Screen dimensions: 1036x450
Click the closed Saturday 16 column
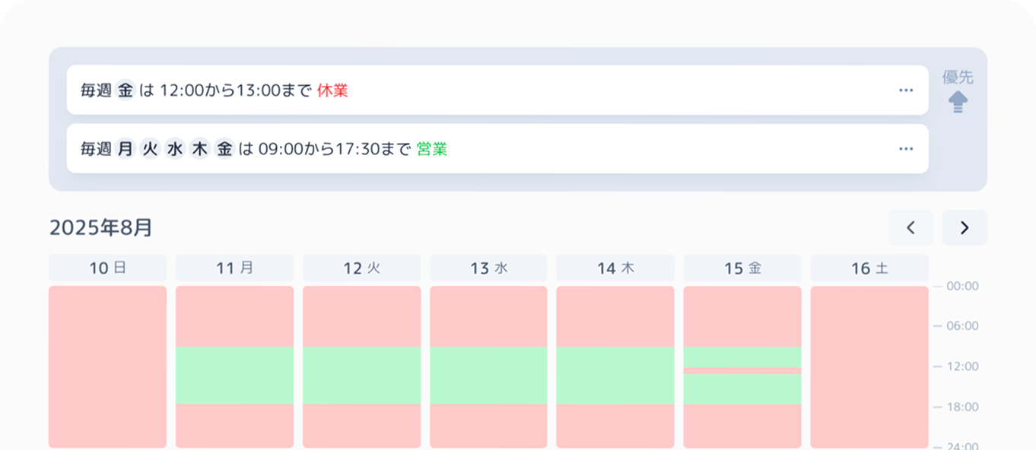(869, 366)
